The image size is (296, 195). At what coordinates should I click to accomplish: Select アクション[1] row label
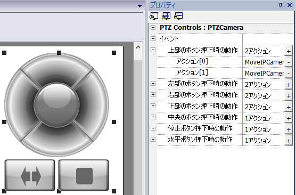pyautogui.click(x=192, y=72)
